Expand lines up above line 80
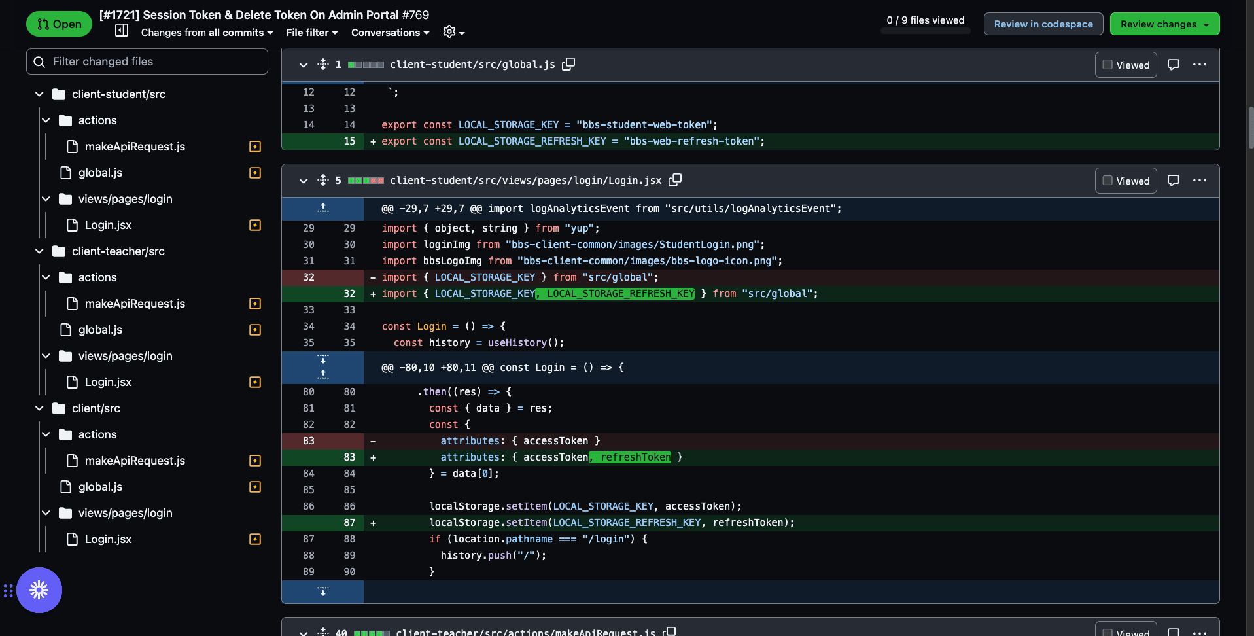The image size is (1254, 636). click(x=322, y=375)
